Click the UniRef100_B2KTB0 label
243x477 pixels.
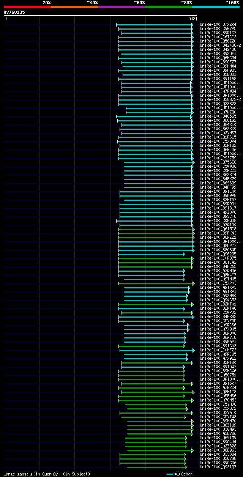[218, 362]
